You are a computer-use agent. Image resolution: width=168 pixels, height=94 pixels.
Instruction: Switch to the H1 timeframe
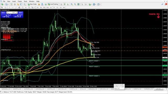[x=51, y=8]
